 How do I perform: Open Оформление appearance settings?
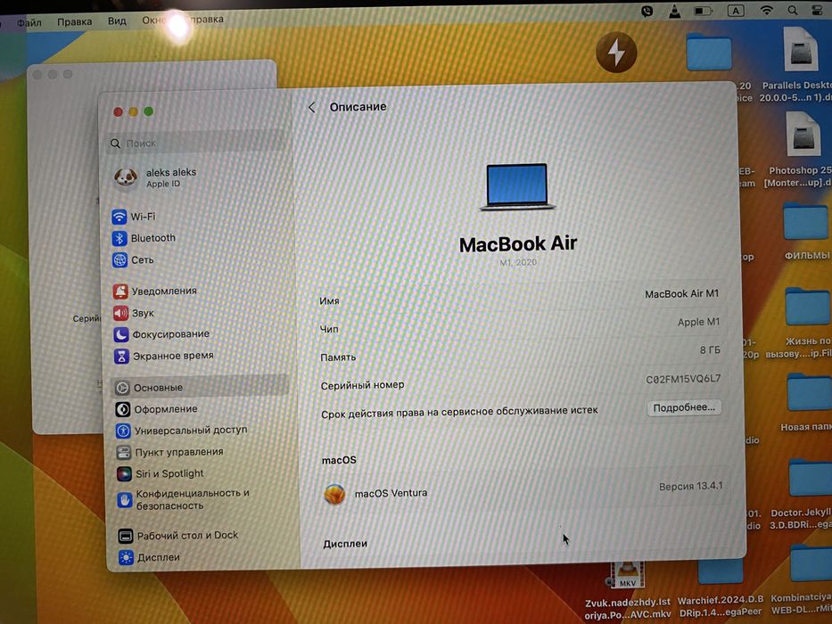(x=157, y=409)
